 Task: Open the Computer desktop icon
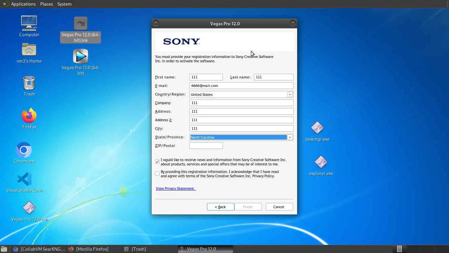pyautogui.click(x=29, y=23)
